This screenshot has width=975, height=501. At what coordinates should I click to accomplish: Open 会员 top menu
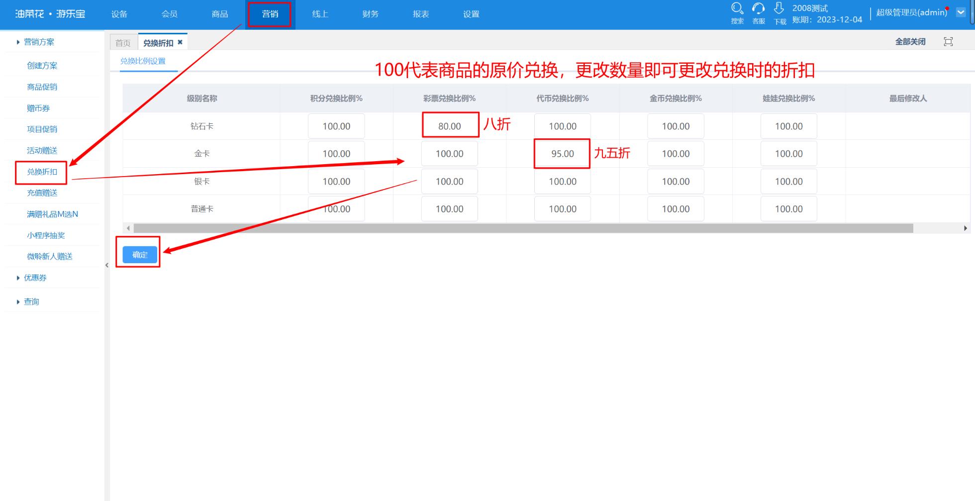point(170,14)
